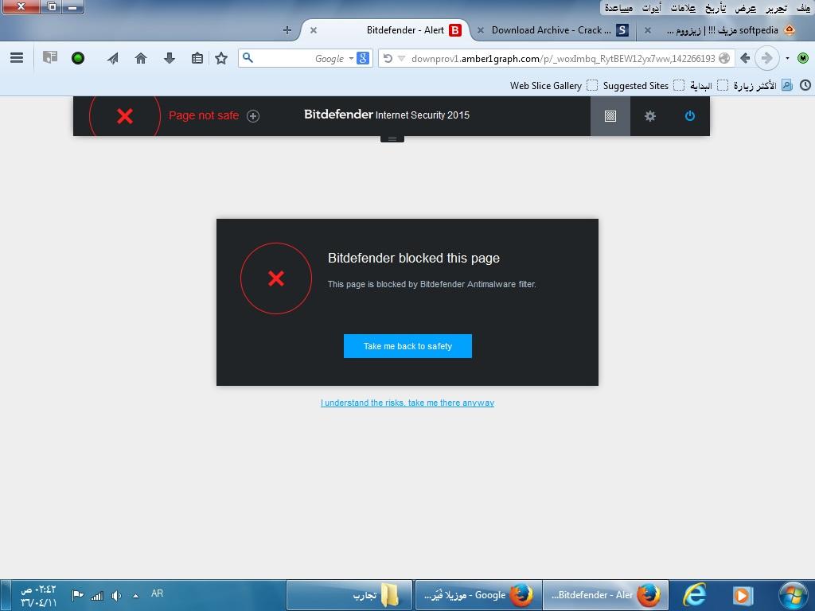
Task: Click I understand the risks link
Action: tap(407, 403)
